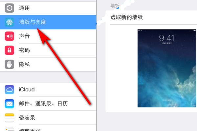Open 邮件、通讯录、日历 settings
Image resolution: width=197 pixels, height=131 pixels.
(x=48, y=104)
